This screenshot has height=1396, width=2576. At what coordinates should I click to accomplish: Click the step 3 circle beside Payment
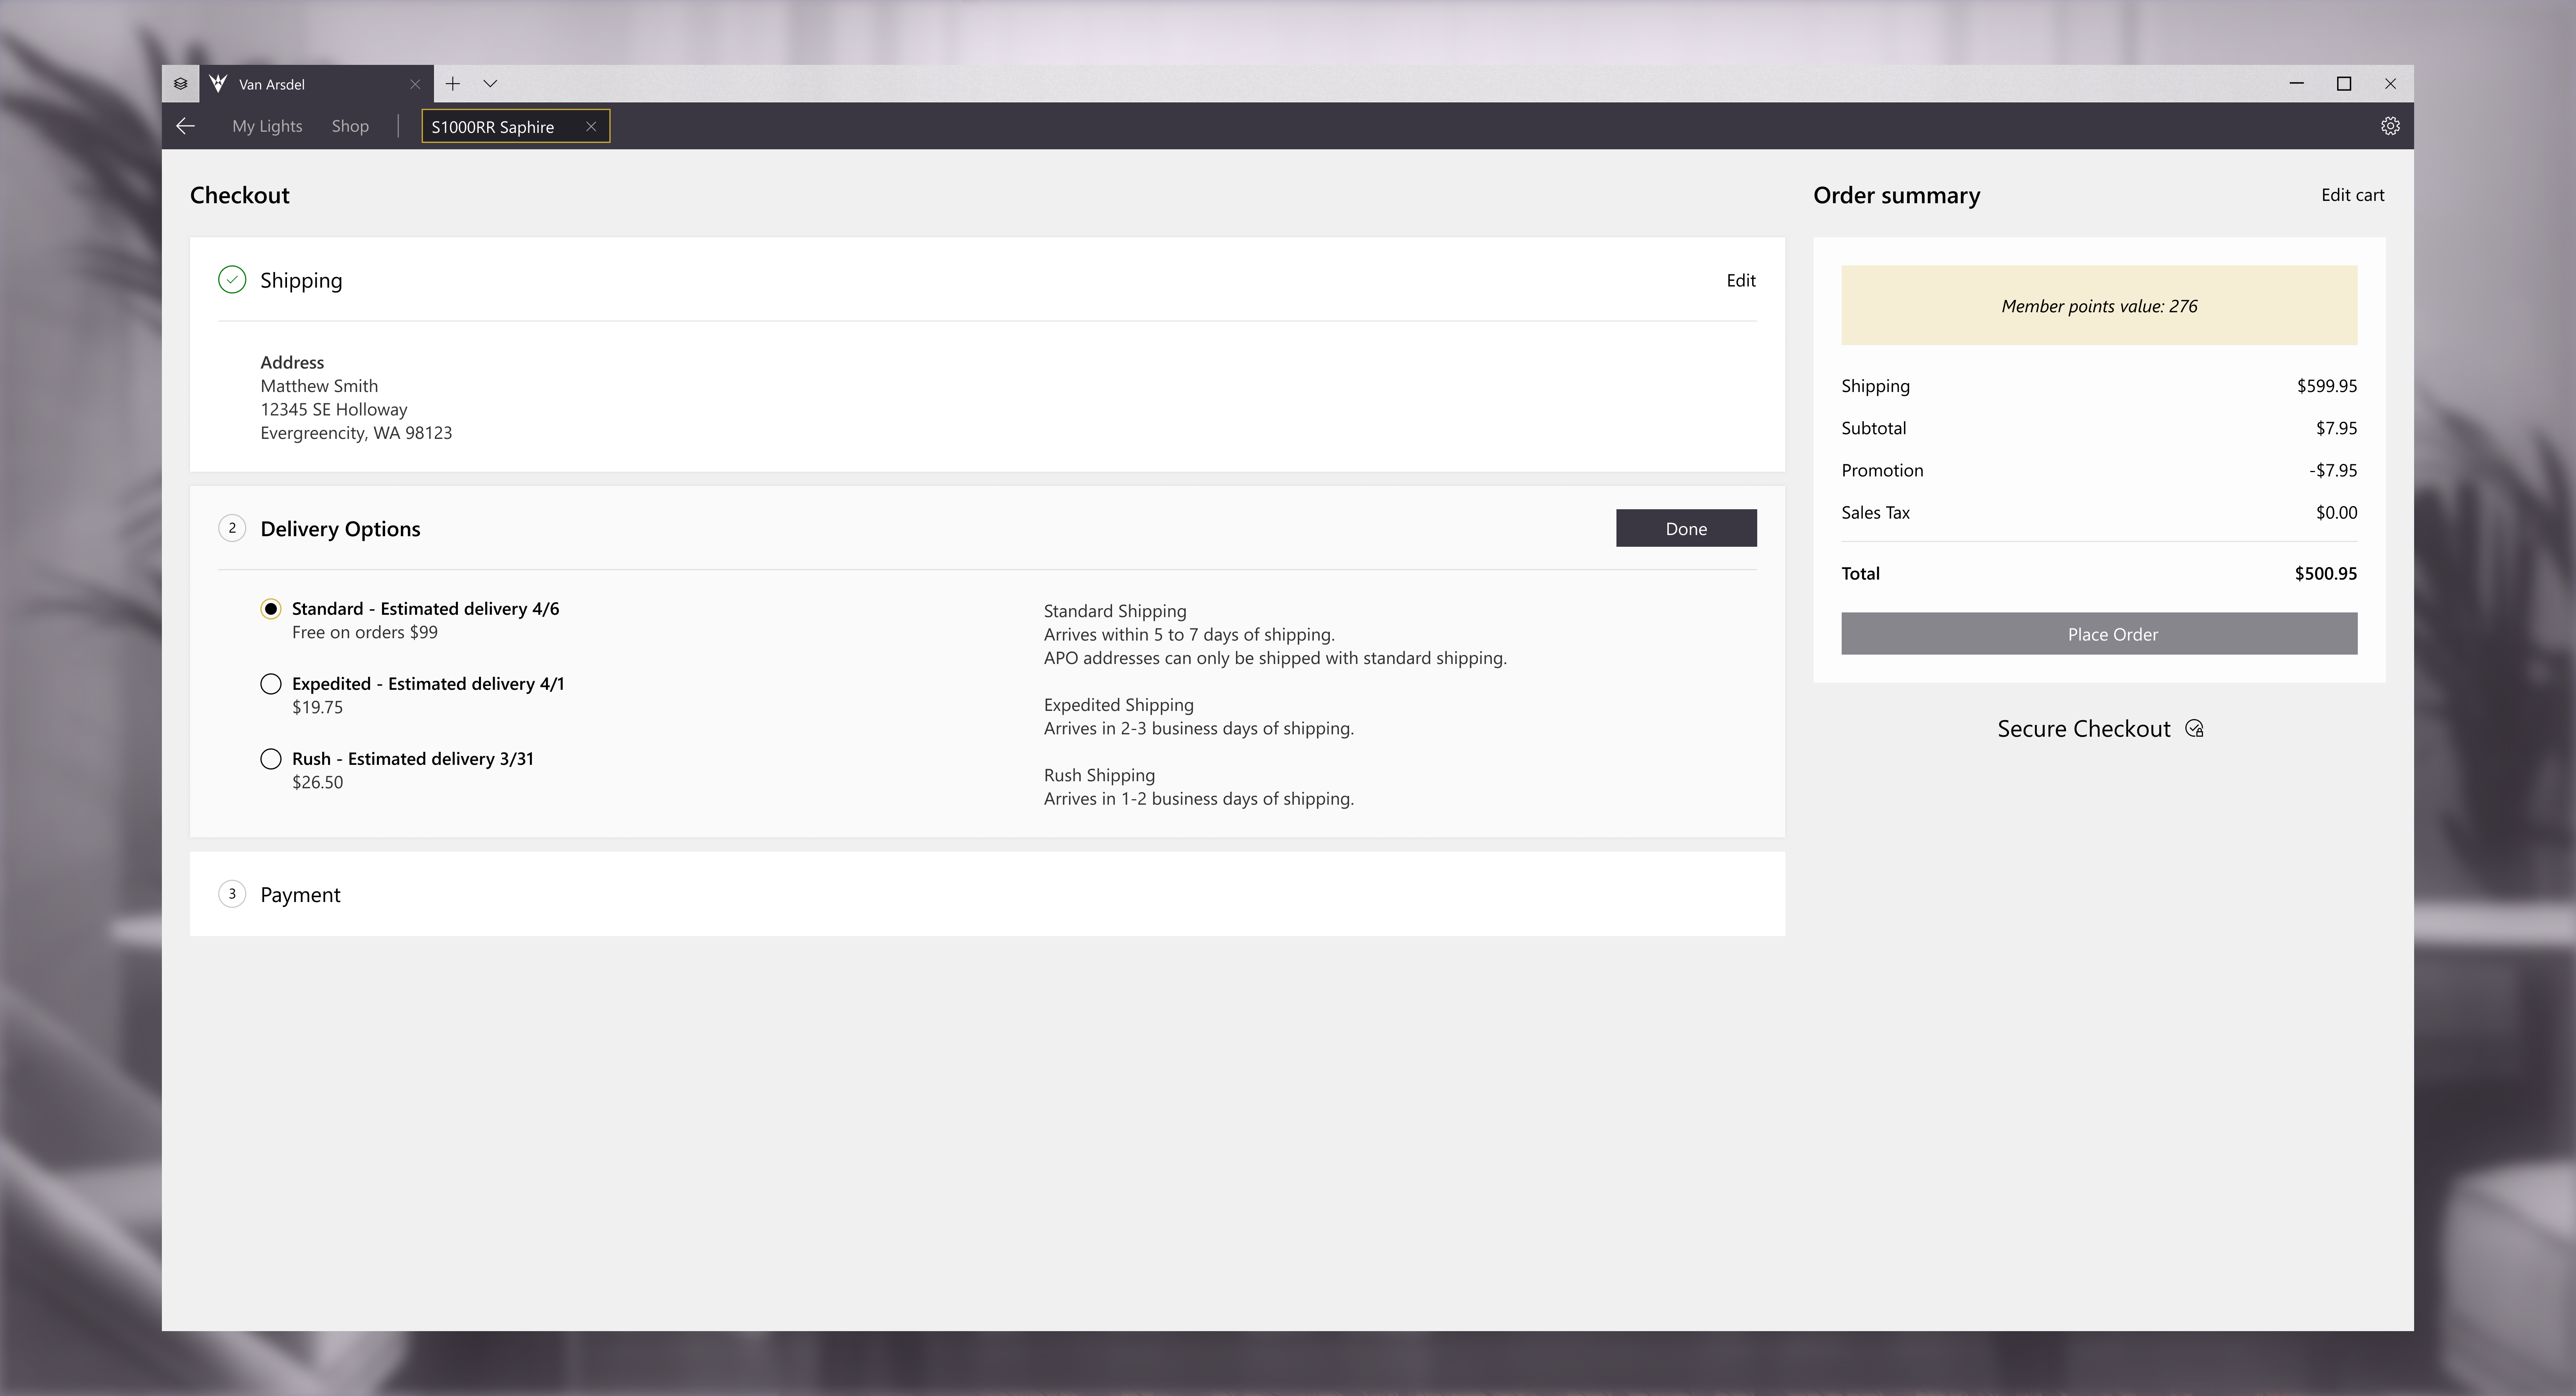click(232, 893)
